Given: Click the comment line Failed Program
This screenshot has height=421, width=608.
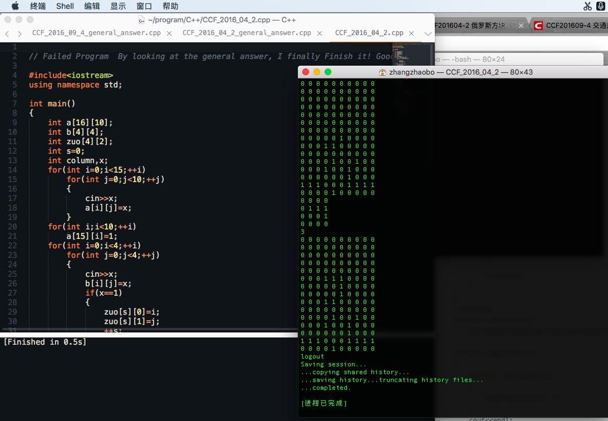Looking at the screenshot, I should pyautogui.click(x=212, y=56).
